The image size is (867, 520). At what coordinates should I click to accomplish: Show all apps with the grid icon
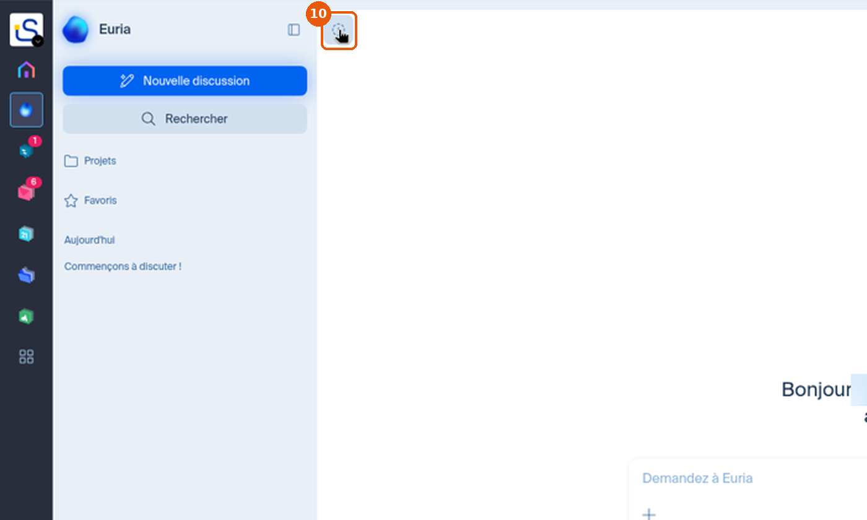[26, 357]
